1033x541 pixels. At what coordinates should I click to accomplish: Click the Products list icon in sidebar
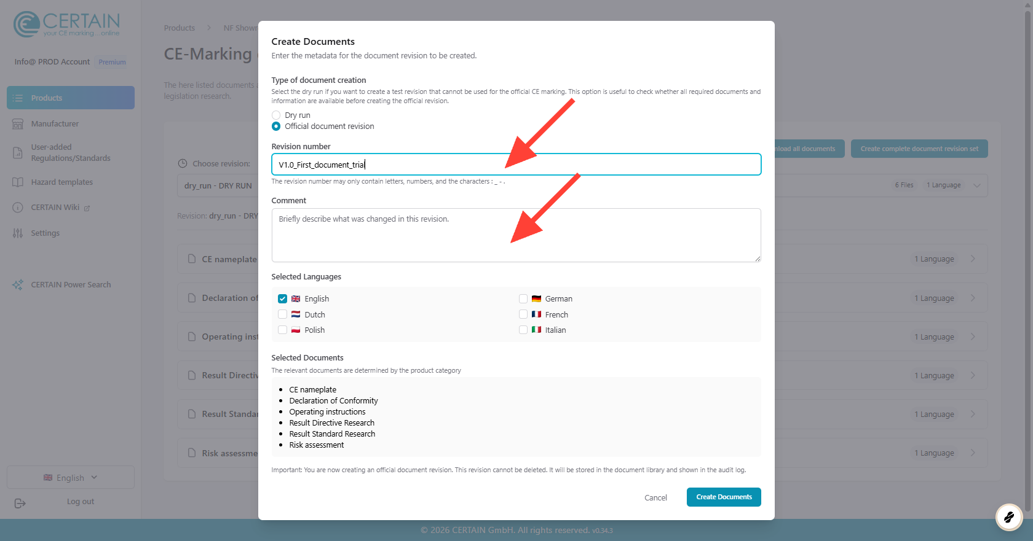pos(18,98)
